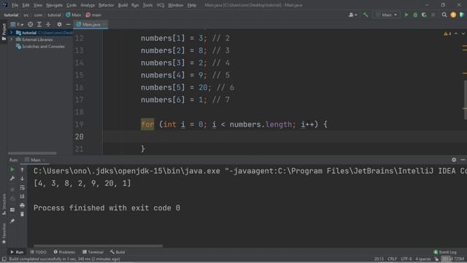Screen dimensions: 467x263
Task: Click the Build Project hammer icon
Action: coord(366,15)
